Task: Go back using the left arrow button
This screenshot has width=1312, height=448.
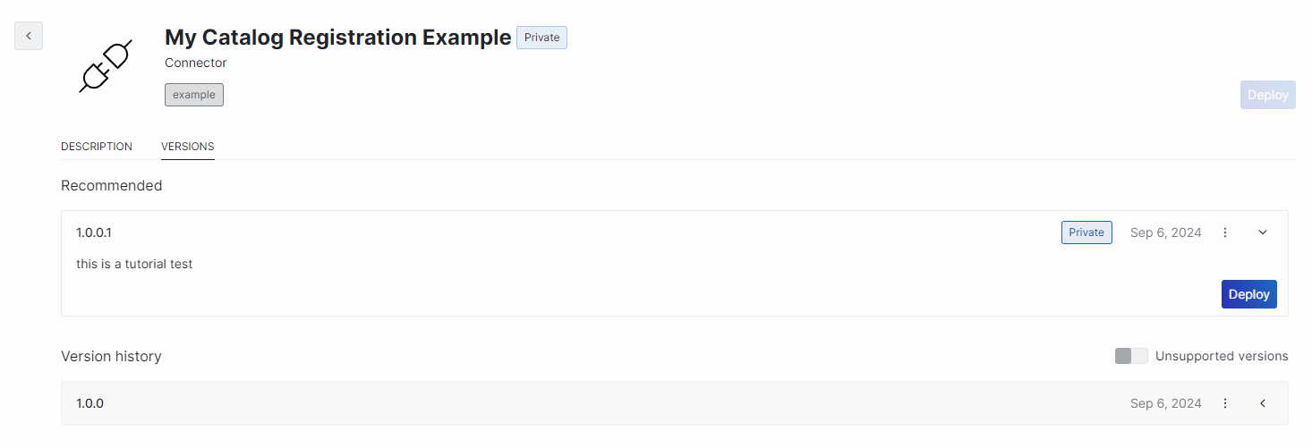Action: (29, 36)
